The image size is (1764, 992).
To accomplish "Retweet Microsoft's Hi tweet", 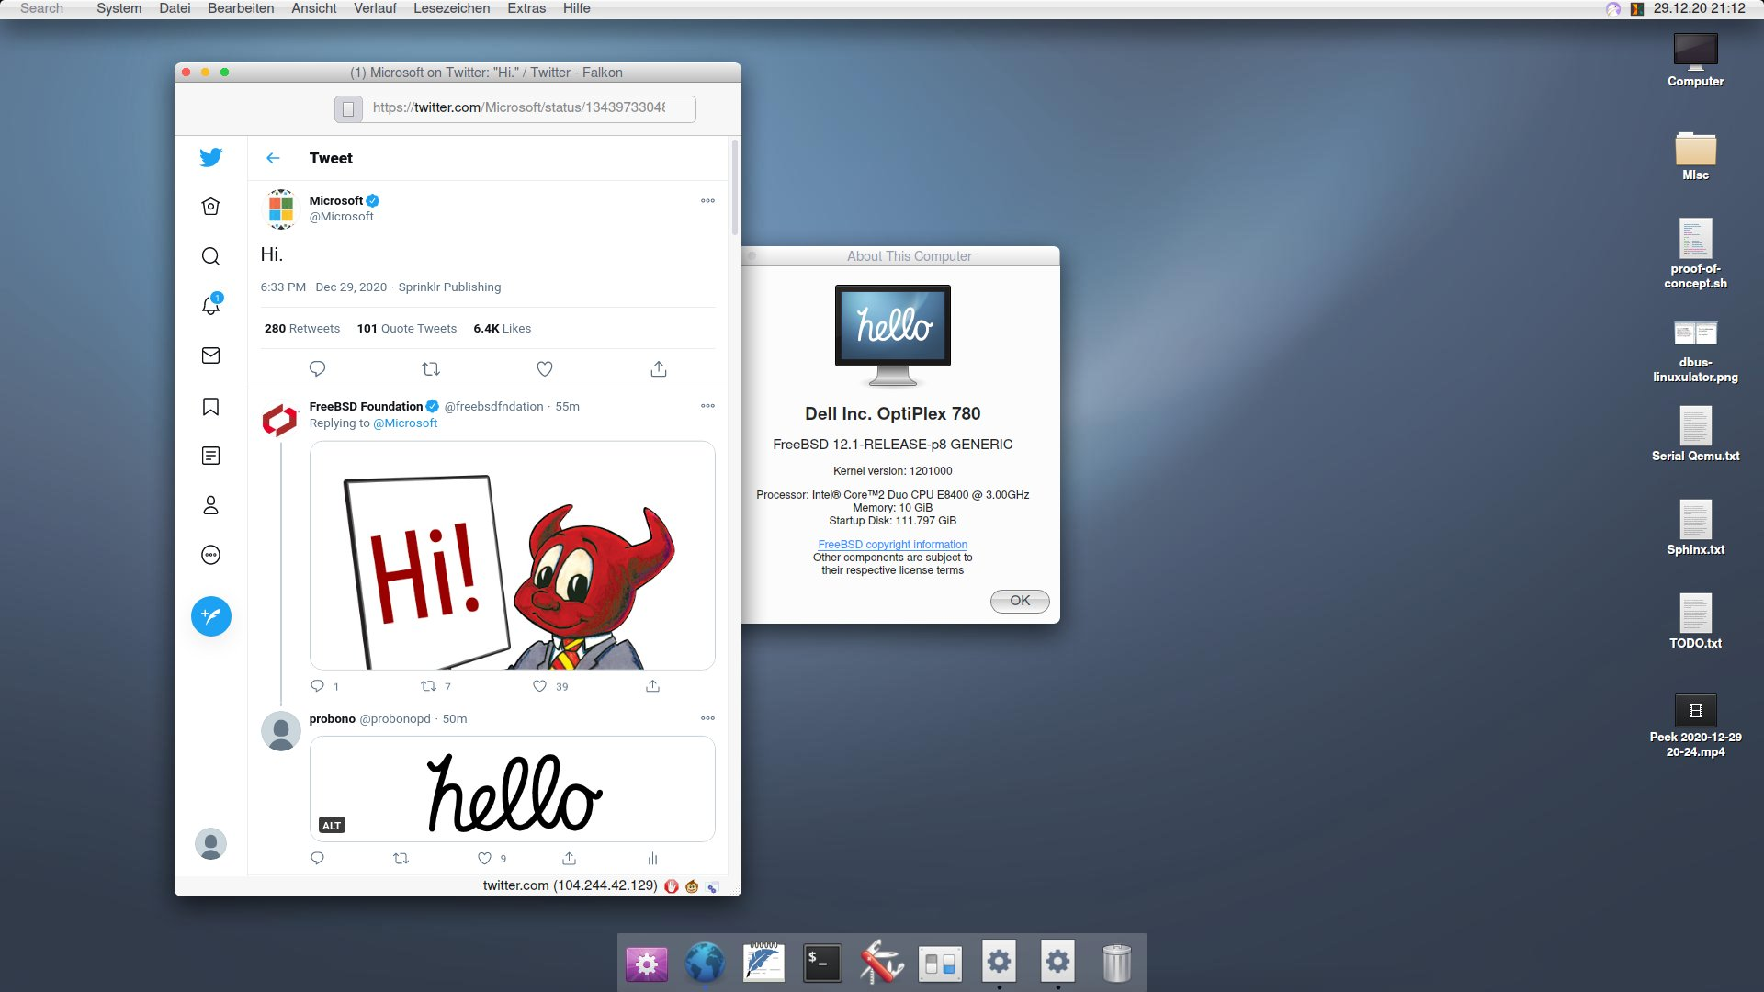I will click(x=430, y=368).
